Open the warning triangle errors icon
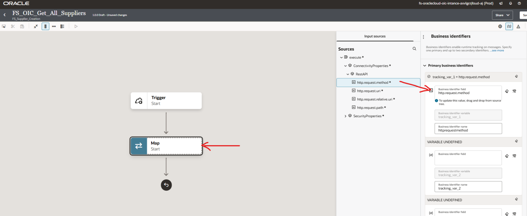527x216 pixels. click(518, 26)
